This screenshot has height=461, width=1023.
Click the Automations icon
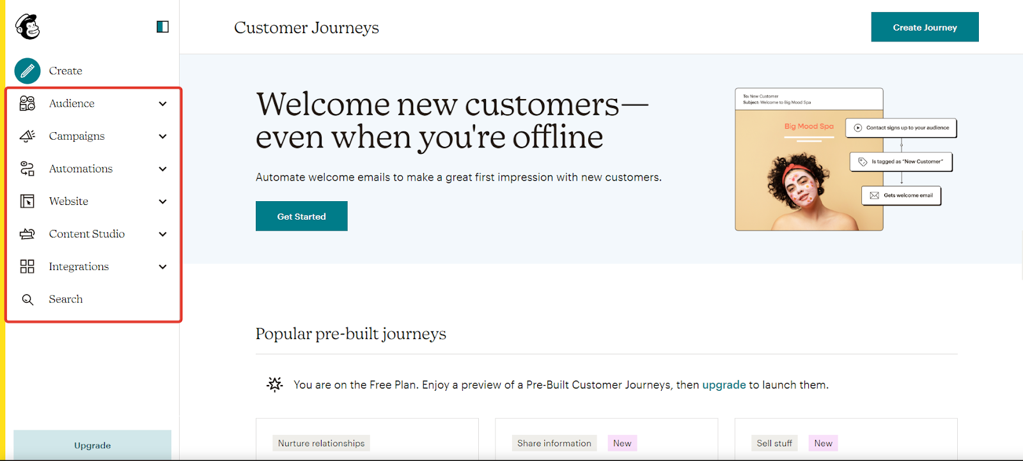pyautogui.click(x=27, y=168)
